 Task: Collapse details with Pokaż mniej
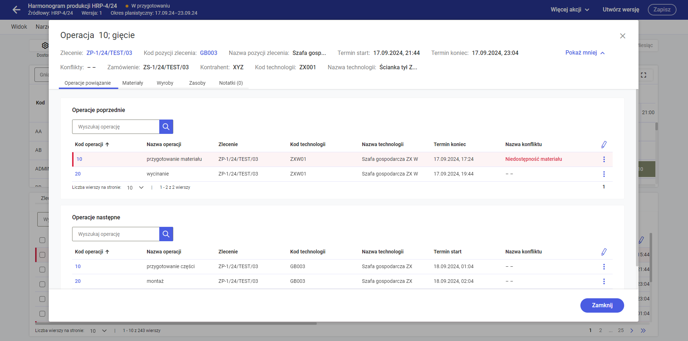pos(585,53)
